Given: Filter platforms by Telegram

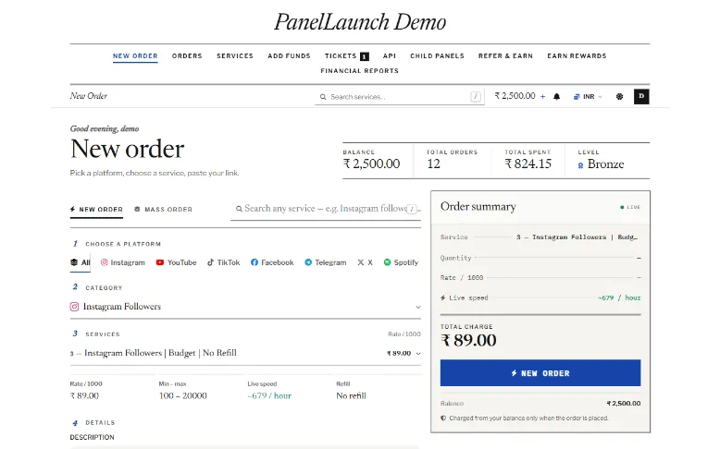Looking at the screenshot, I should click(325, 262).
